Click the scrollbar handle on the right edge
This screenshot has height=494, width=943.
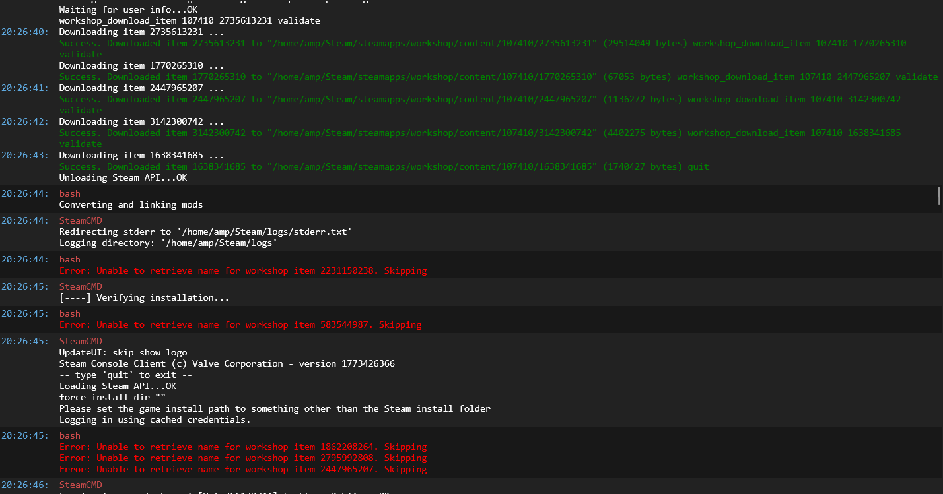(x=938, y=195)
